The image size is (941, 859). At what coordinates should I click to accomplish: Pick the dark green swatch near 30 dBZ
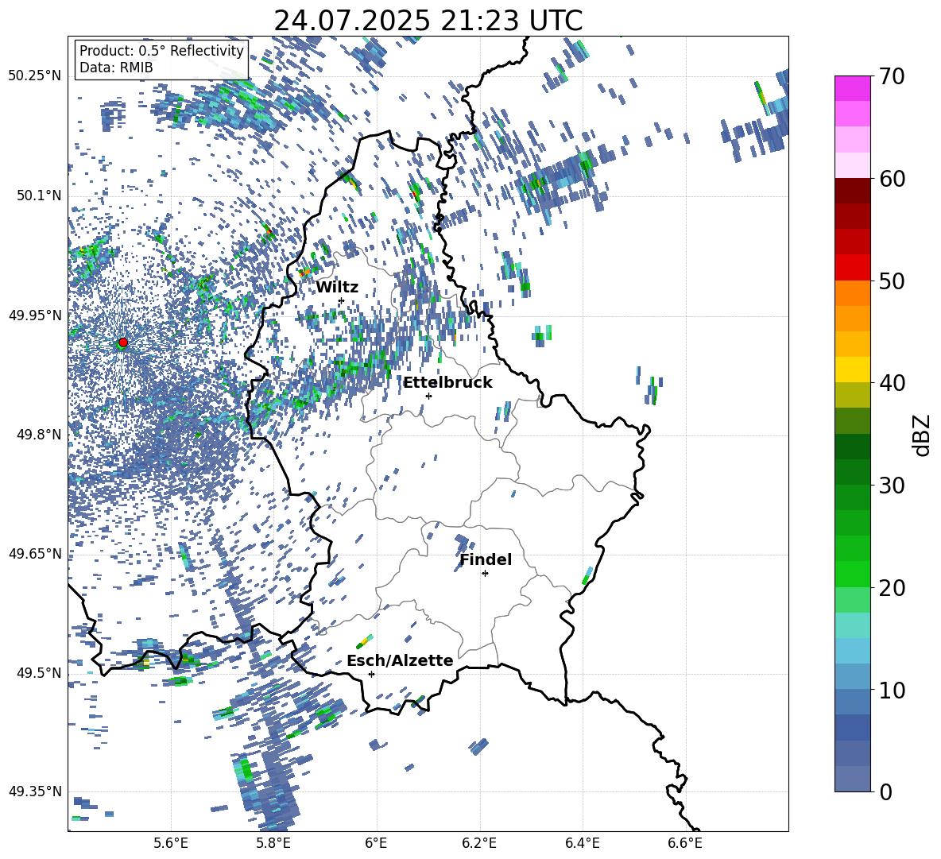pos(852,471)
